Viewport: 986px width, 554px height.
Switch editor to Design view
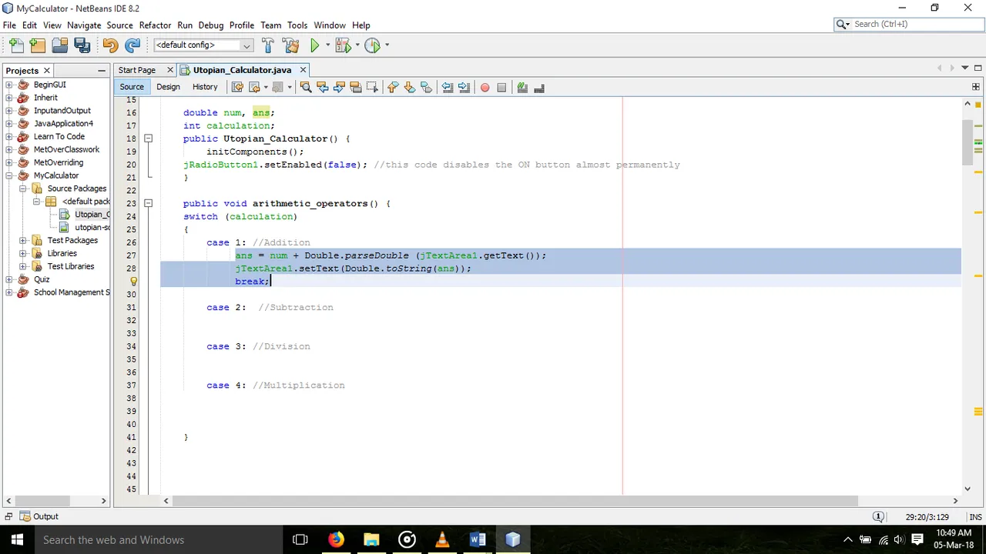pyautogui.click(x=168, y=87)
